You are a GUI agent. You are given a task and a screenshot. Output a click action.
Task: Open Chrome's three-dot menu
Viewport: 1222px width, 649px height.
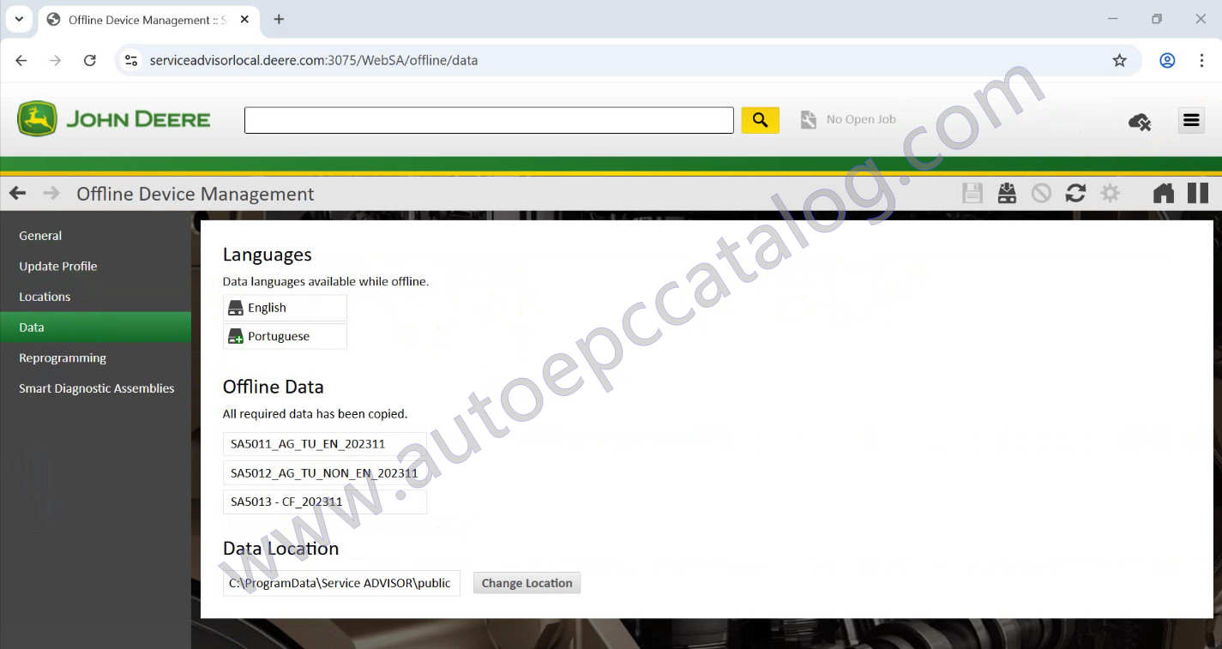coord(1201,60)
